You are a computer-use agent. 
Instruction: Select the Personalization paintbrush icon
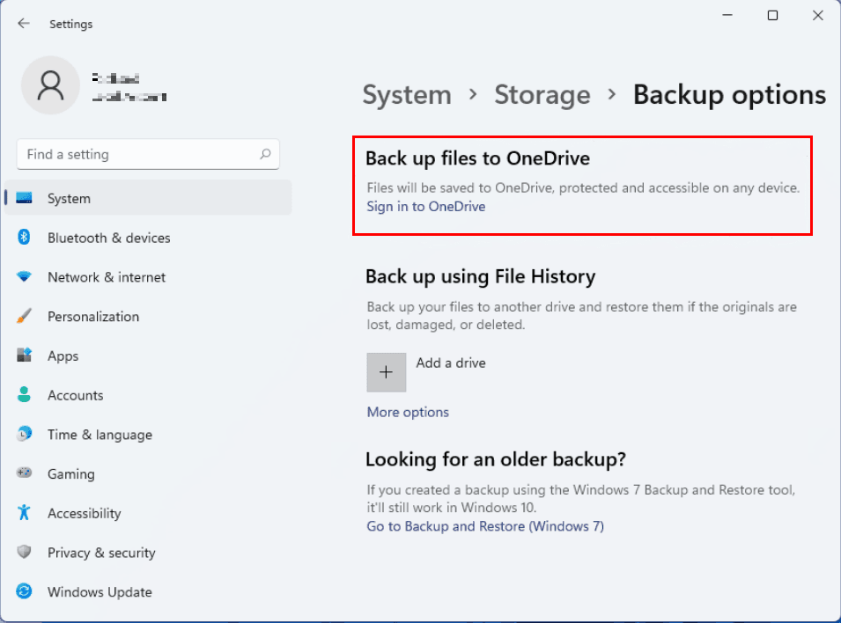click(x=25, y=317)
